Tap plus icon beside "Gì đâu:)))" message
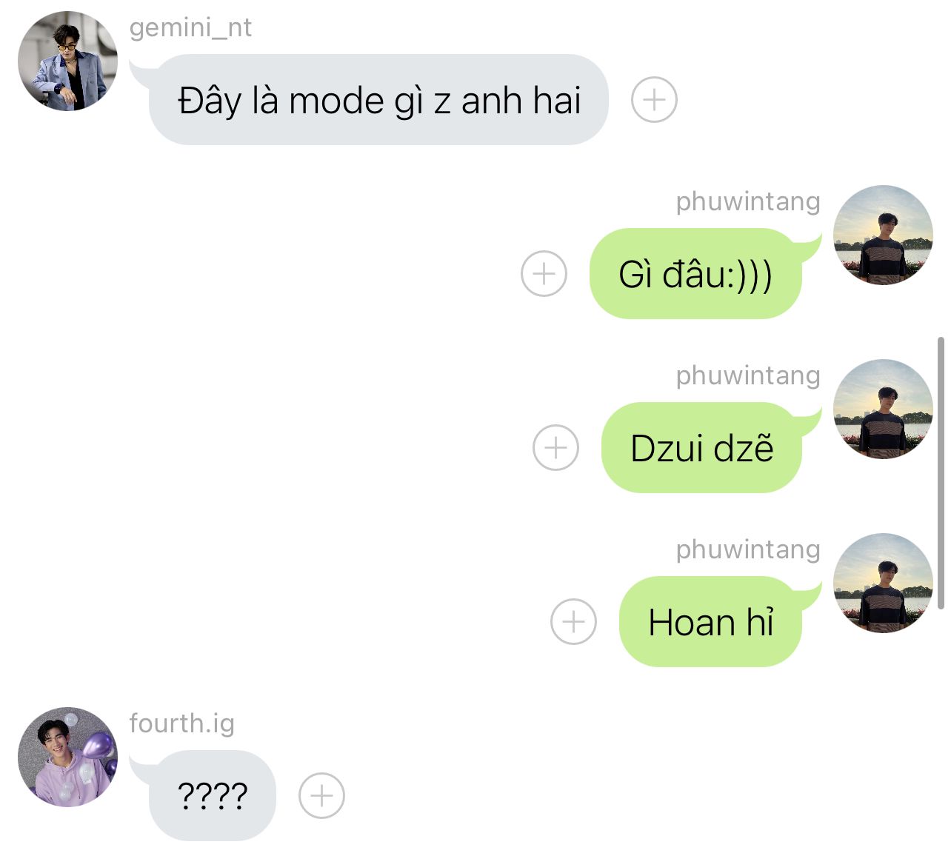This screenshot has height=856, width=951. tap(544, 273)
